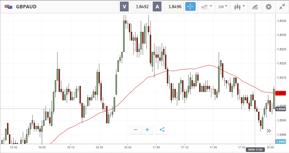Click the blue 1.8492 current price label
The width and height of the screenshot is (289, 153).
(x=280, y=141)
